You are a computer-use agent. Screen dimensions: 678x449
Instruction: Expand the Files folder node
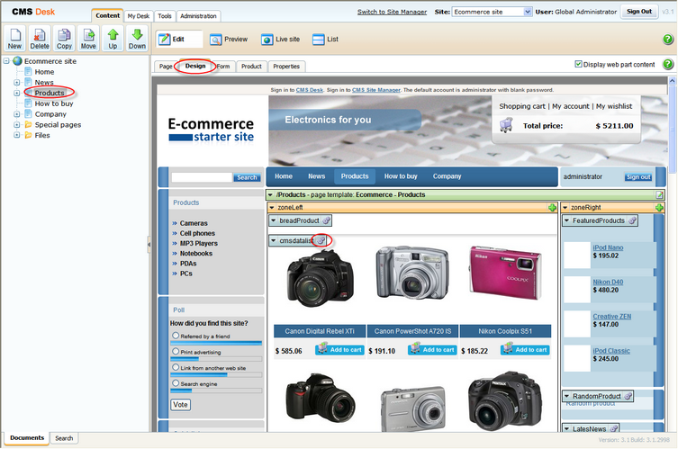pos(17,135)
